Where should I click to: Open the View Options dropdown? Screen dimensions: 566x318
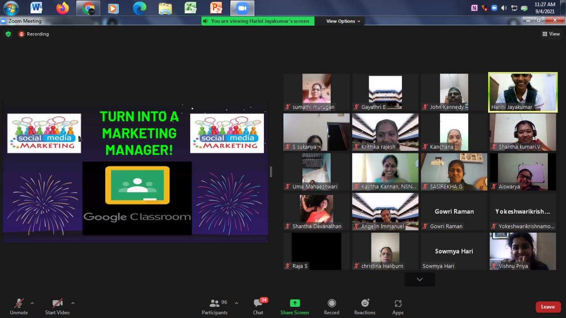point(343,21)
